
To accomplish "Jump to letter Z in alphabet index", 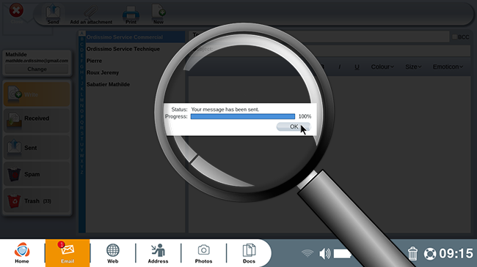I will coord(81,172).
